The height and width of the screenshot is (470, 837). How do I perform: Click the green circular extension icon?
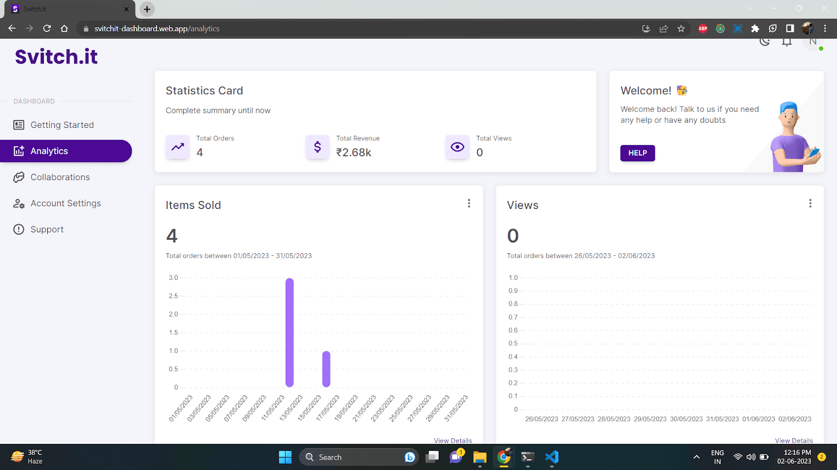[x=720, y=29]
